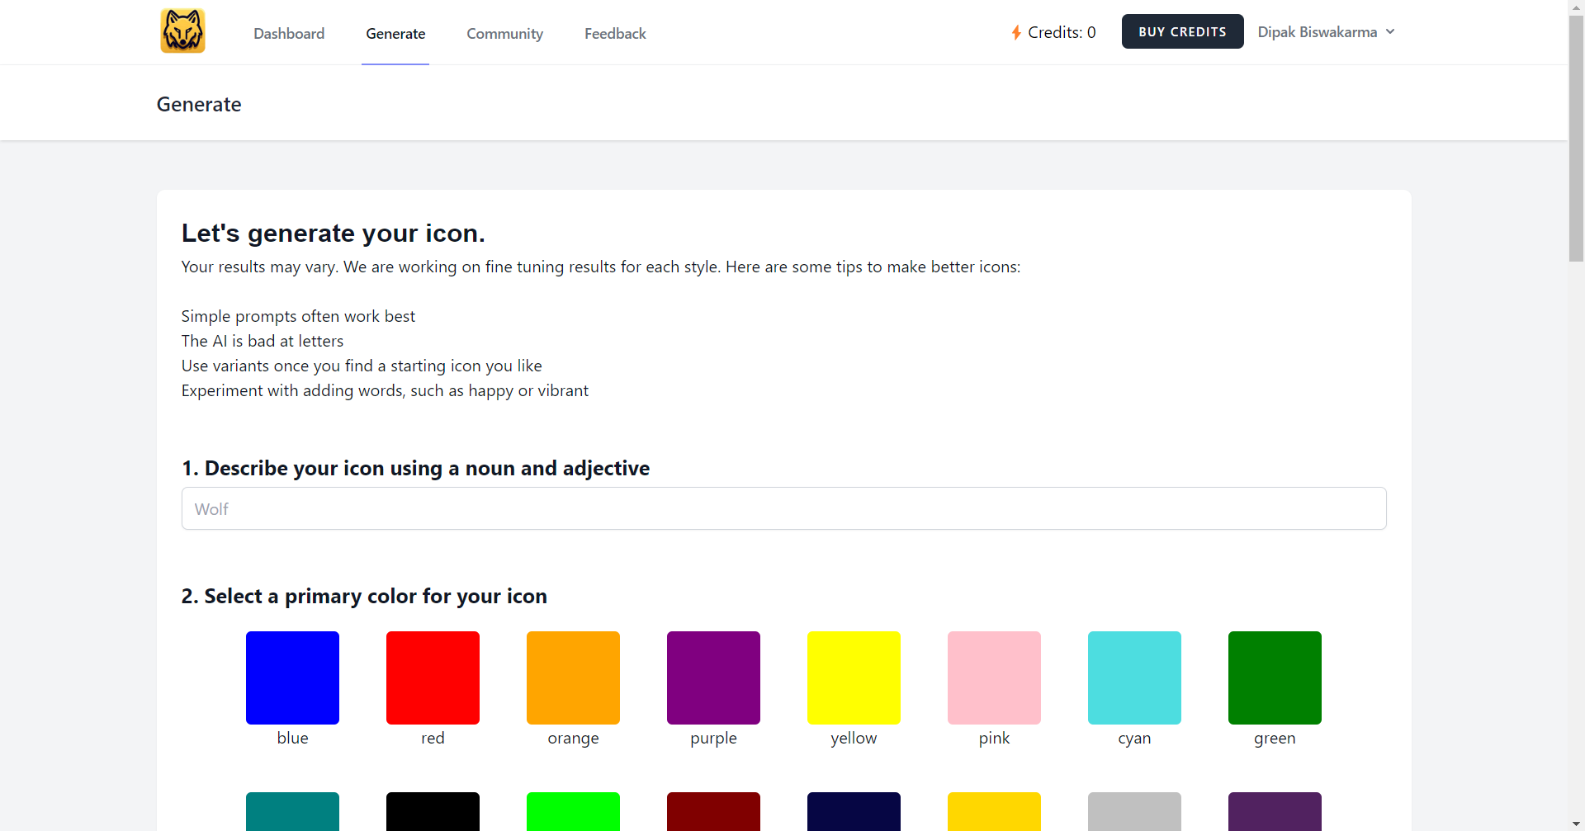Pick the purple color swatch
Image resolution: width=1585 pixels, height=831 pixels.
tap(713, 678)
